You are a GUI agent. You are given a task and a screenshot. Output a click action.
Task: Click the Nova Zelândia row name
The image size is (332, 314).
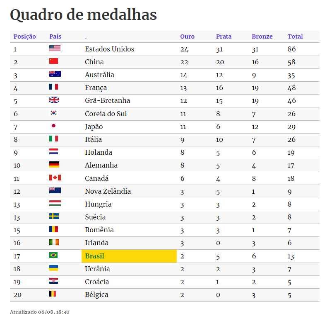(x=108, y=191)
